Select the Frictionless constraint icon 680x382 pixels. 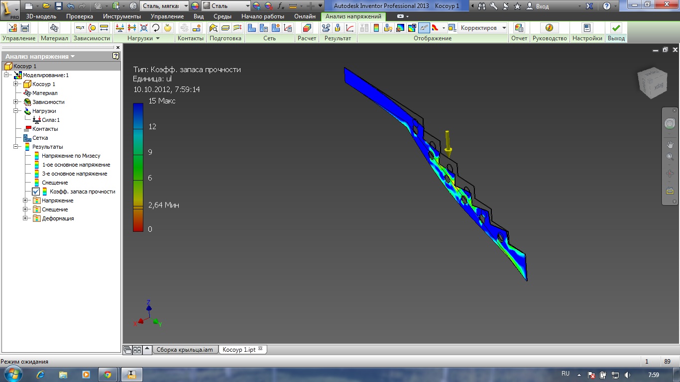105,28
